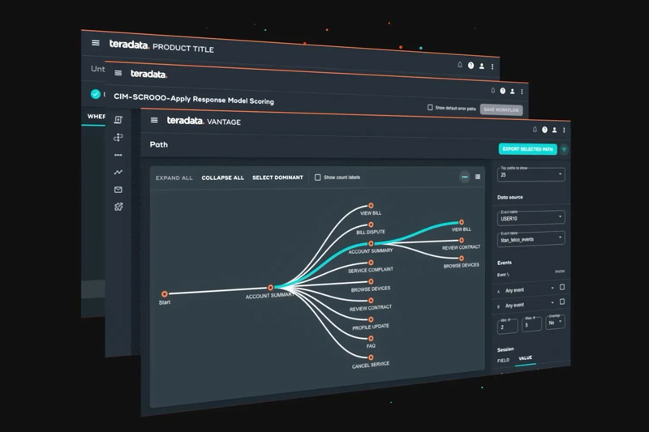Click second-level VIEW BILL node
Viewport: 649px width, 432px height.
pos(371,205)
